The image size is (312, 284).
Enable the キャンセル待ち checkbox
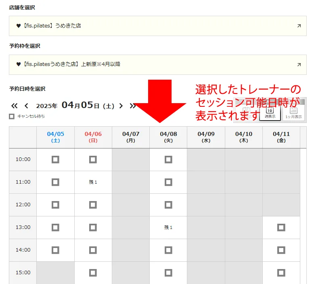point(12,117)
